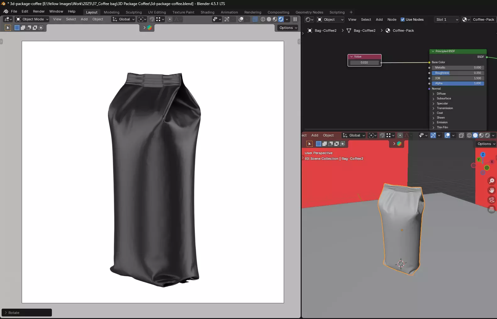Select Solid shading in the lower viewport
The image size is (497, 319).
(x=475, y=135)
